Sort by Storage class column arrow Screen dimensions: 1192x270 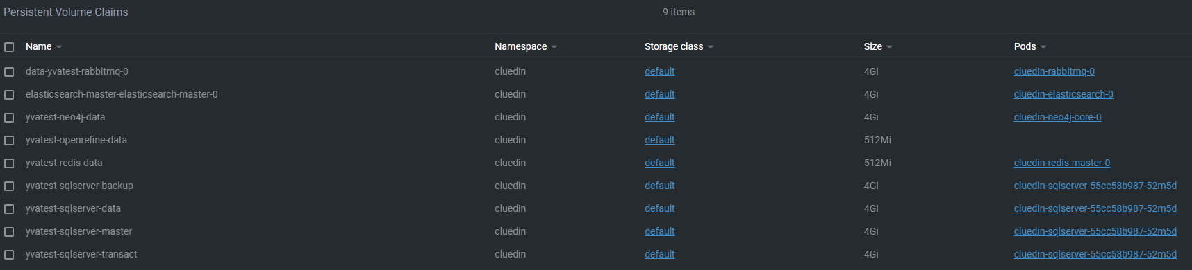(711, 47)
